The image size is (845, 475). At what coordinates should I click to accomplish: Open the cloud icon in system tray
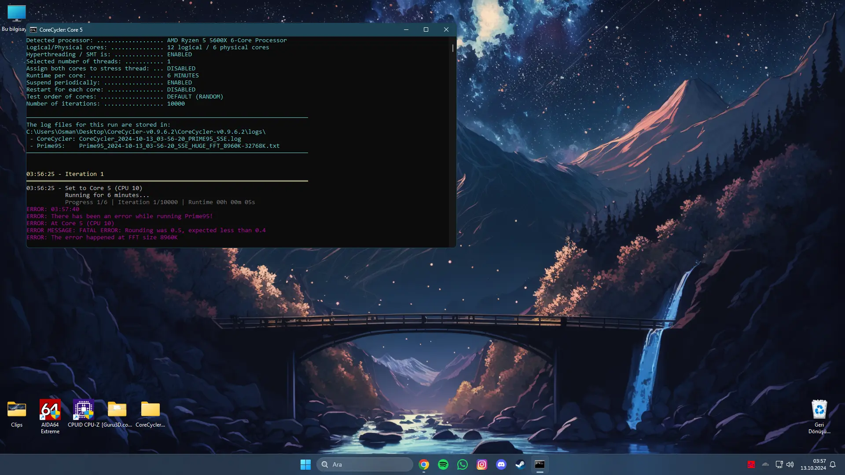765,464
